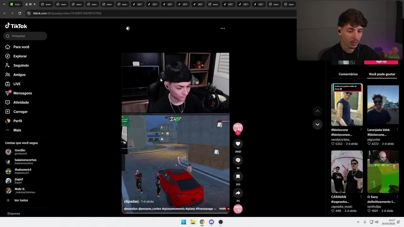The height and width of the screenshot is (227, 404).
Task: Open the Explorar page
Action: click(x=16, y=56)
